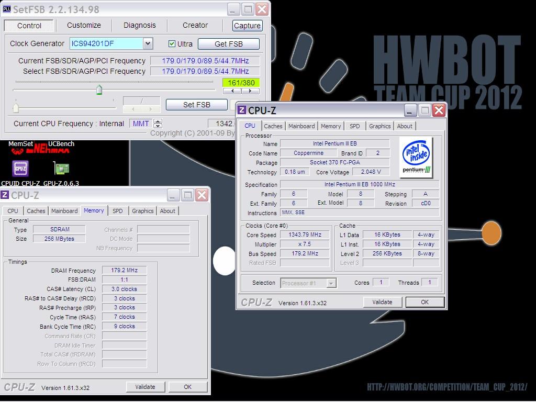Switch to the Customize tab in SetFSB
The image size is (536, 402).
point(84,25)
